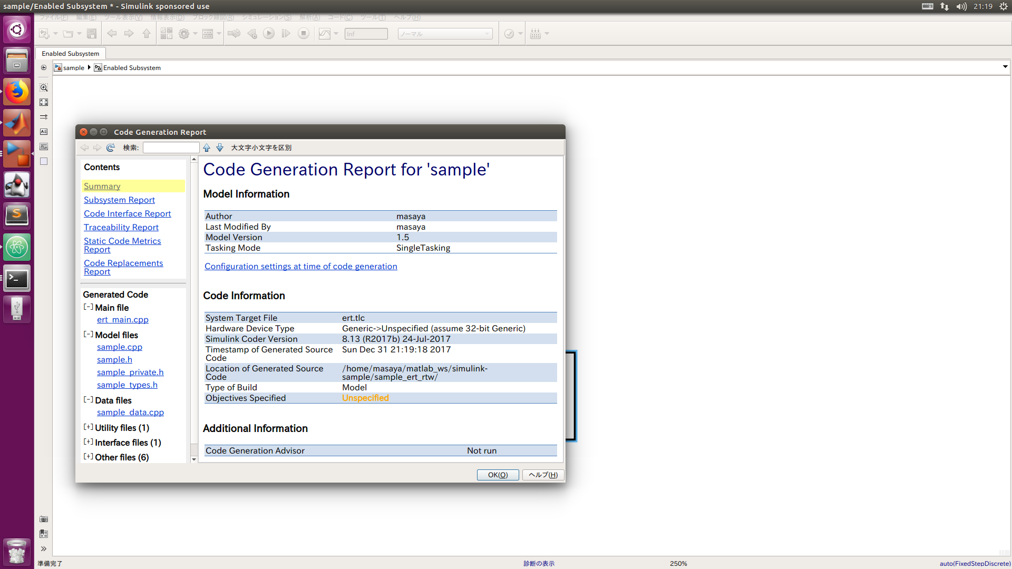Step forward one simulation step

click(286, 33)
